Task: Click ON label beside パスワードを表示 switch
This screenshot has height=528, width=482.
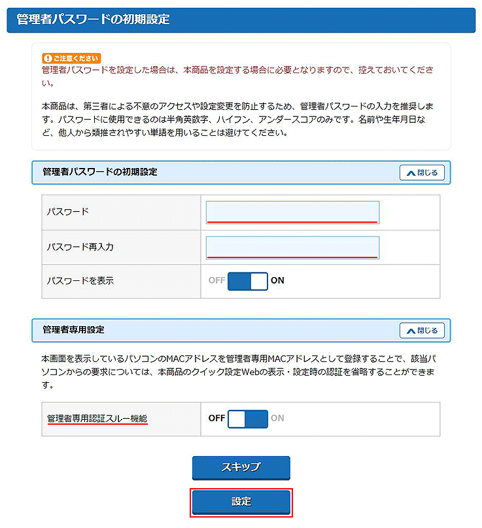Action: pos(278,281)
